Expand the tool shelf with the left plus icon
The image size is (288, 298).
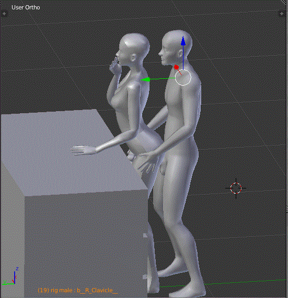[4, 14]
